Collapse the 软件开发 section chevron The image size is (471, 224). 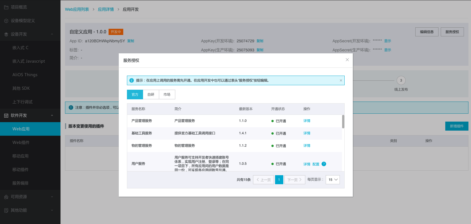click(x=52, y=115)
